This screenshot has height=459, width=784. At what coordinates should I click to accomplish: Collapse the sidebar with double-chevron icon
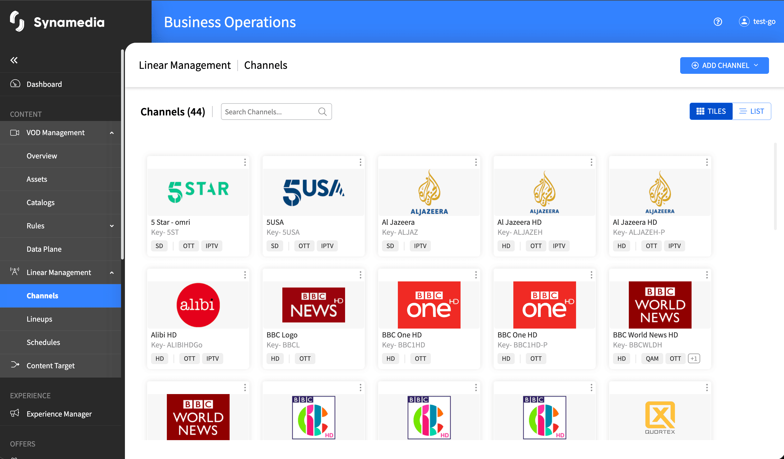(14, 60)
